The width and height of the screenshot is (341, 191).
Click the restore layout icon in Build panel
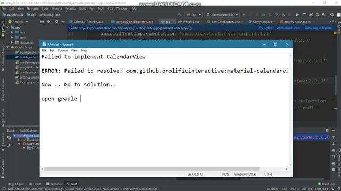coord(9,137)
